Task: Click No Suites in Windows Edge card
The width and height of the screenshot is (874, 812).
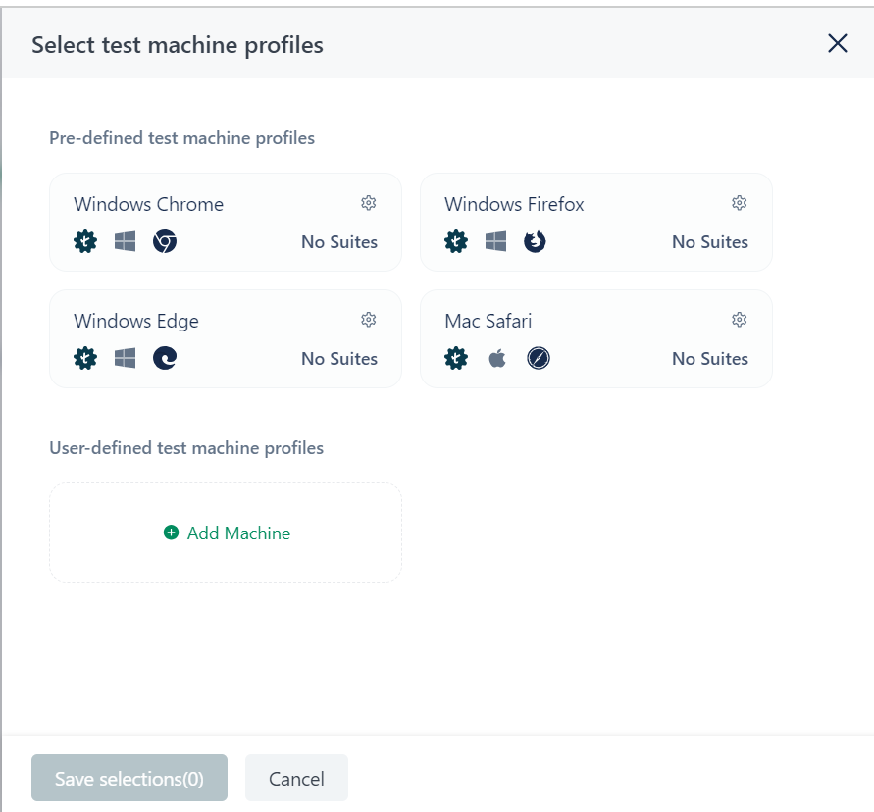Action: coord(339,358)
